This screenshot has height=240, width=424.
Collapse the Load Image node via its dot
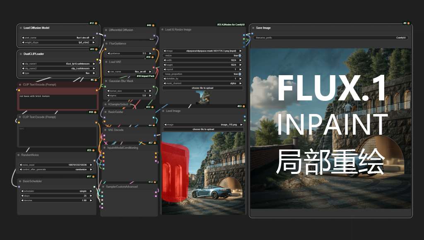163,111
